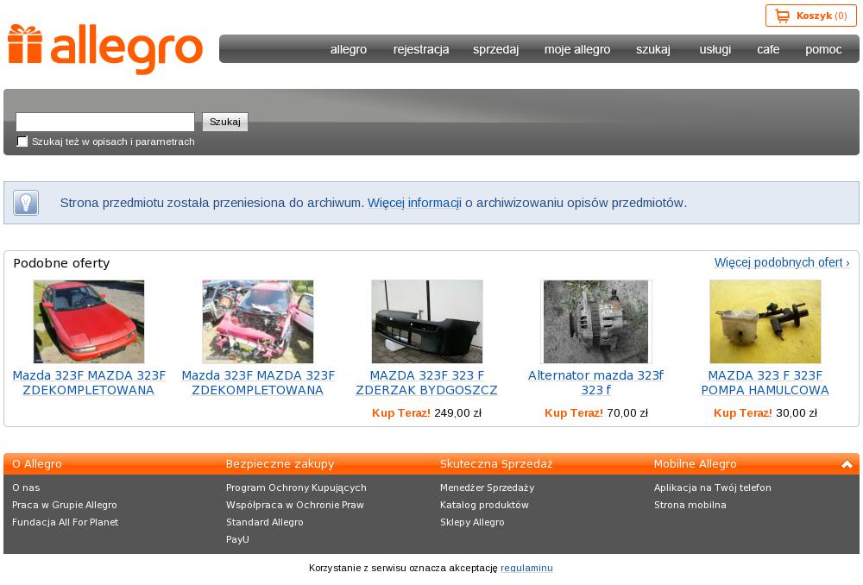Collapse the footer with the up arrow
The image size is (863, 585).
click(x=847, y=464)
